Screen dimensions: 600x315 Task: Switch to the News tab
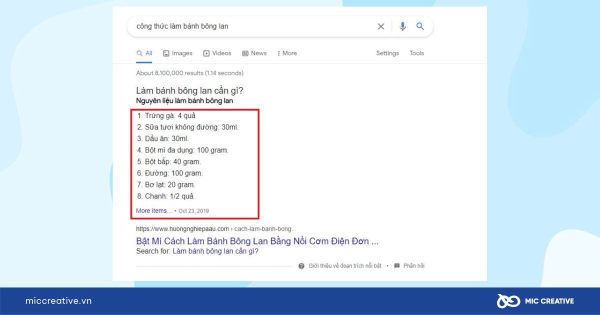[254, 53]
